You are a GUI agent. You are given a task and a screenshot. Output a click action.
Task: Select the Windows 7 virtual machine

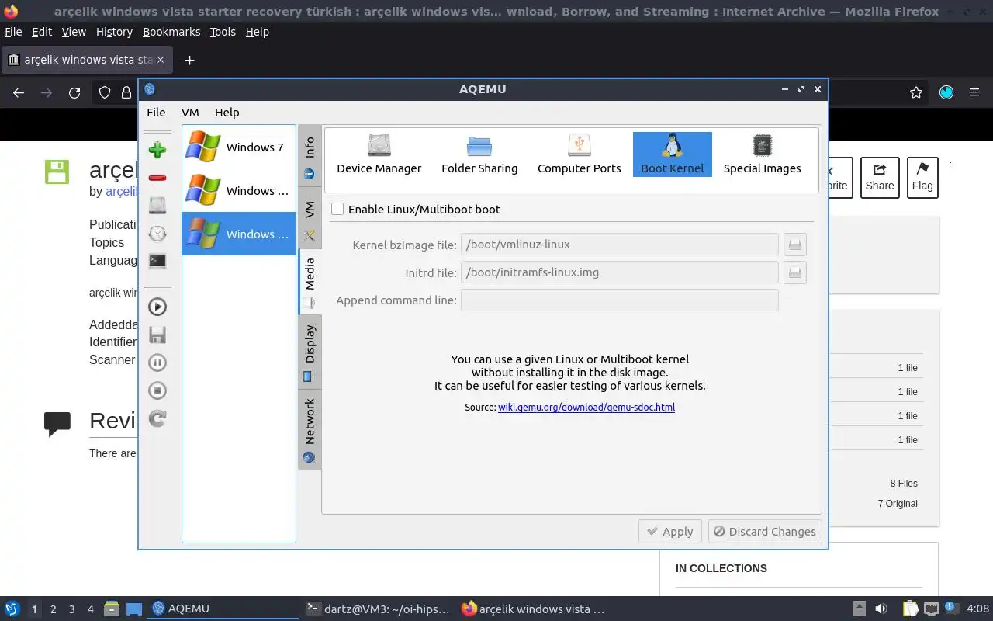(x=239, y=147)
